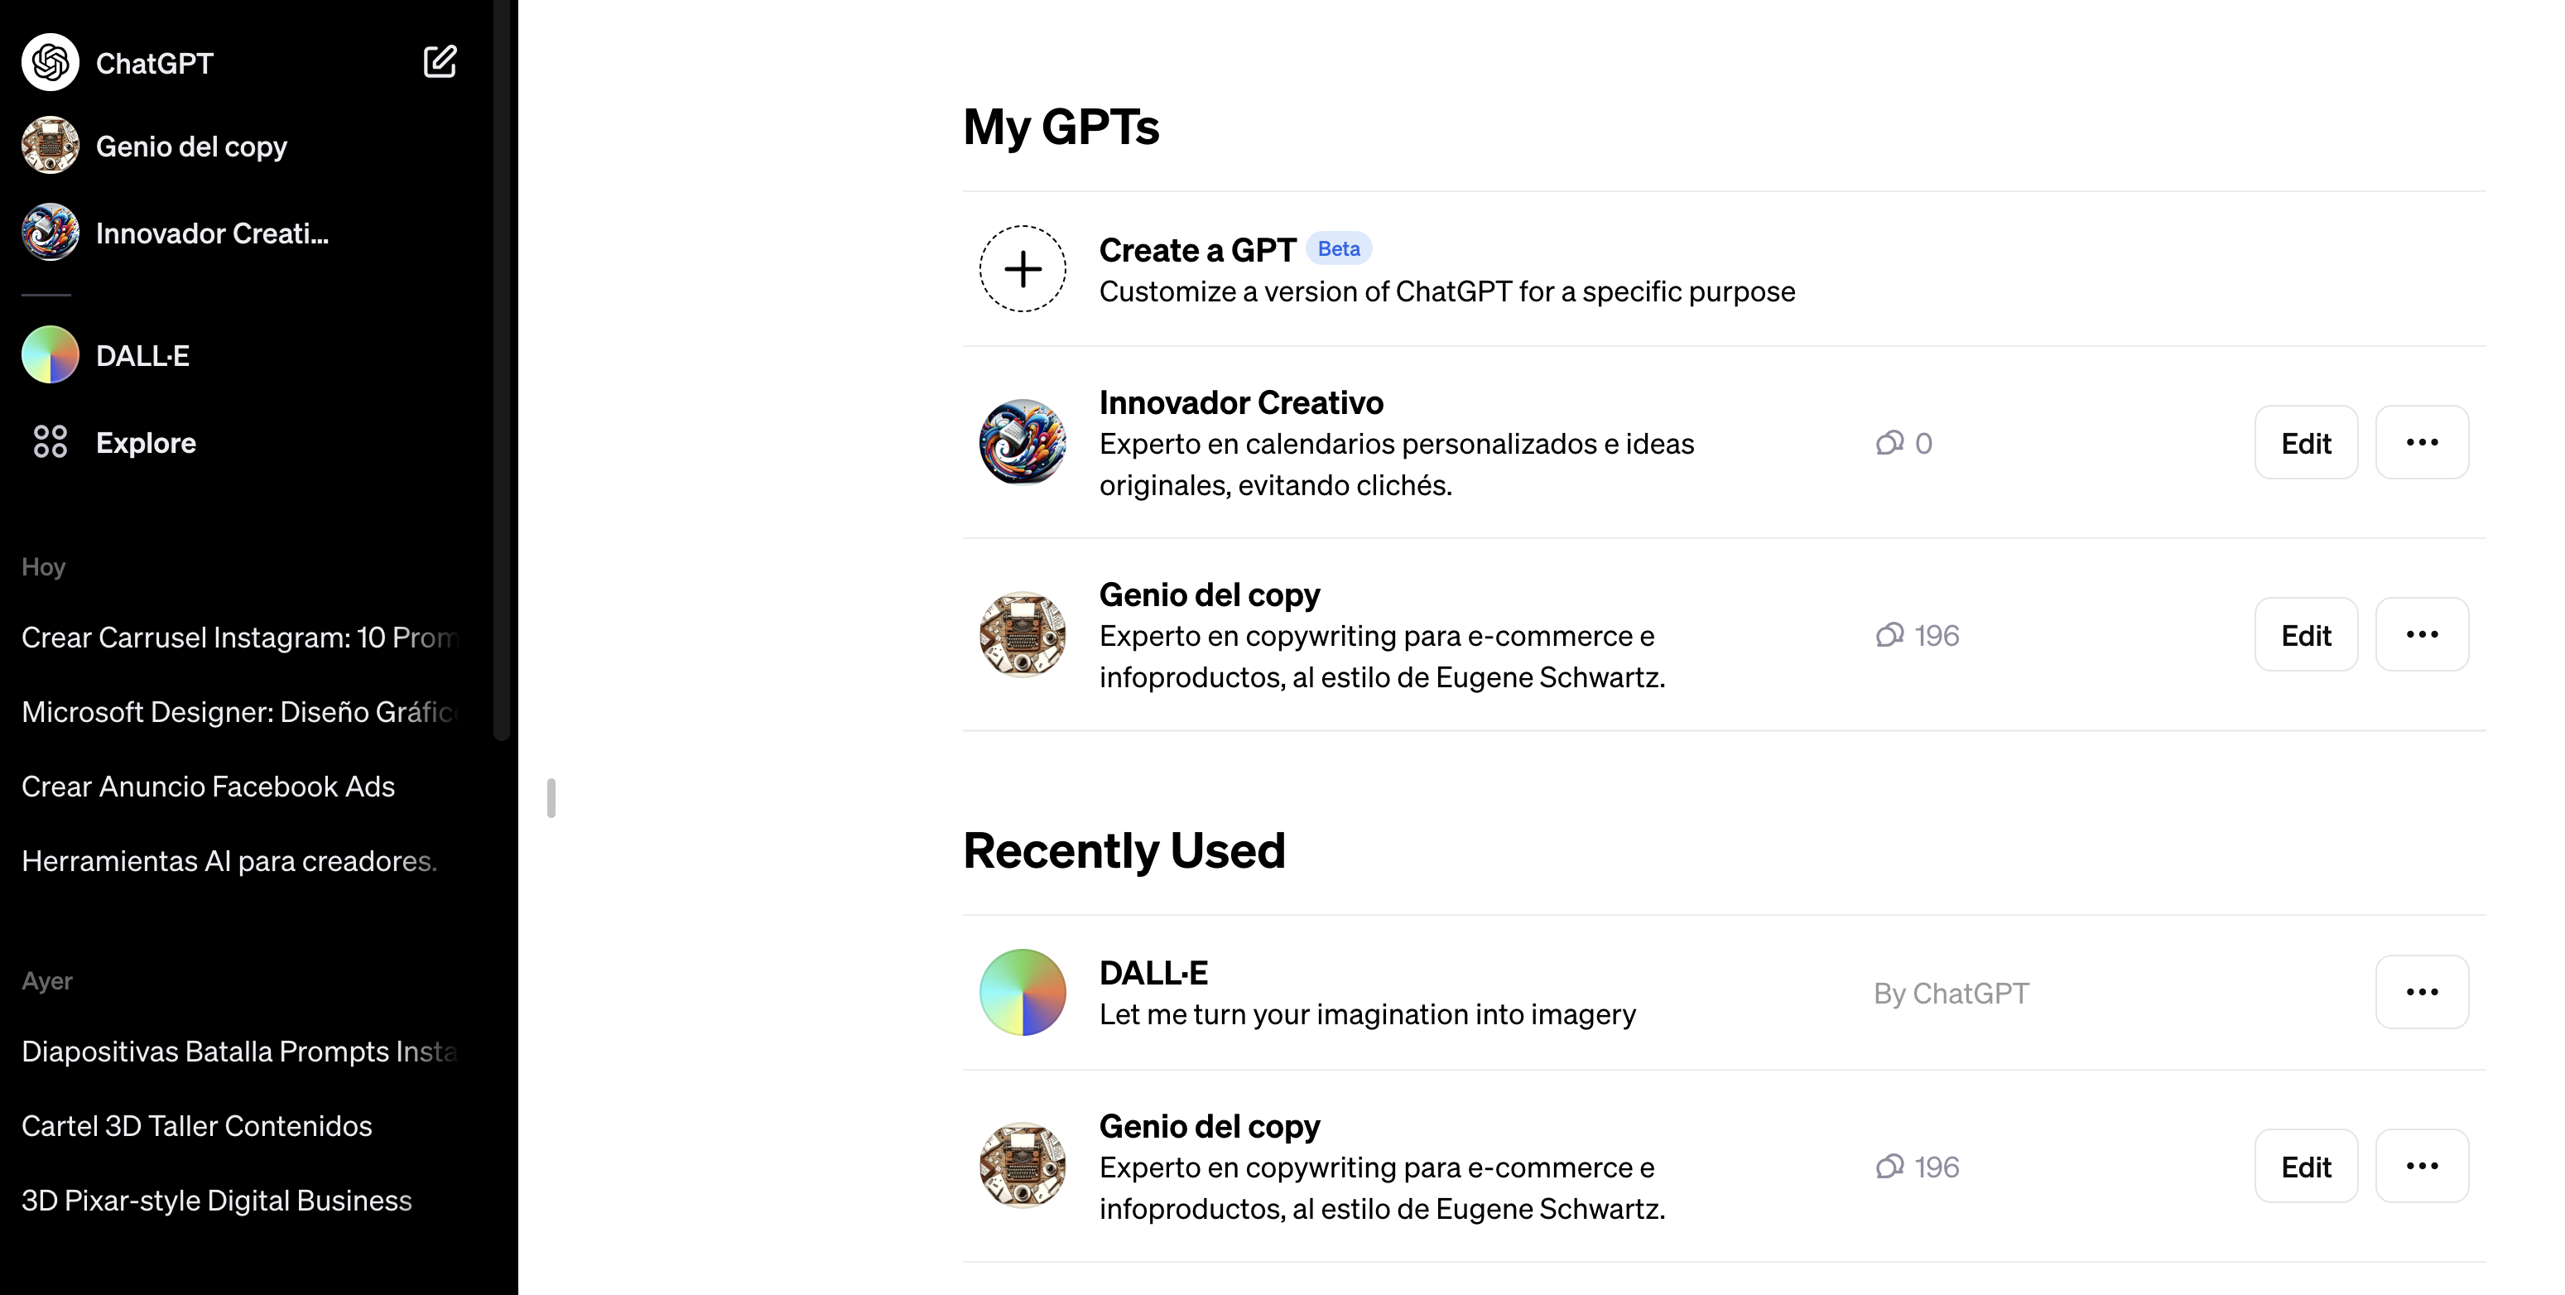Edit the Innovador Creativo GPT
This screenshot has height=1295, width=2565.
click(2306, 442)
